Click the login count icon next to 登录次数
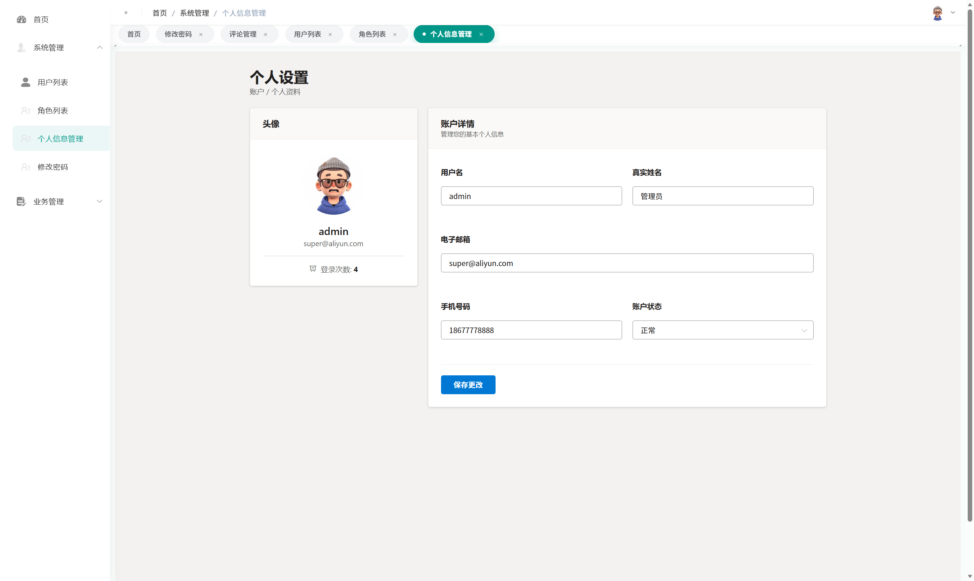This screenshot has width=974, height=581. pyautogui.click(x=313, y=269)
